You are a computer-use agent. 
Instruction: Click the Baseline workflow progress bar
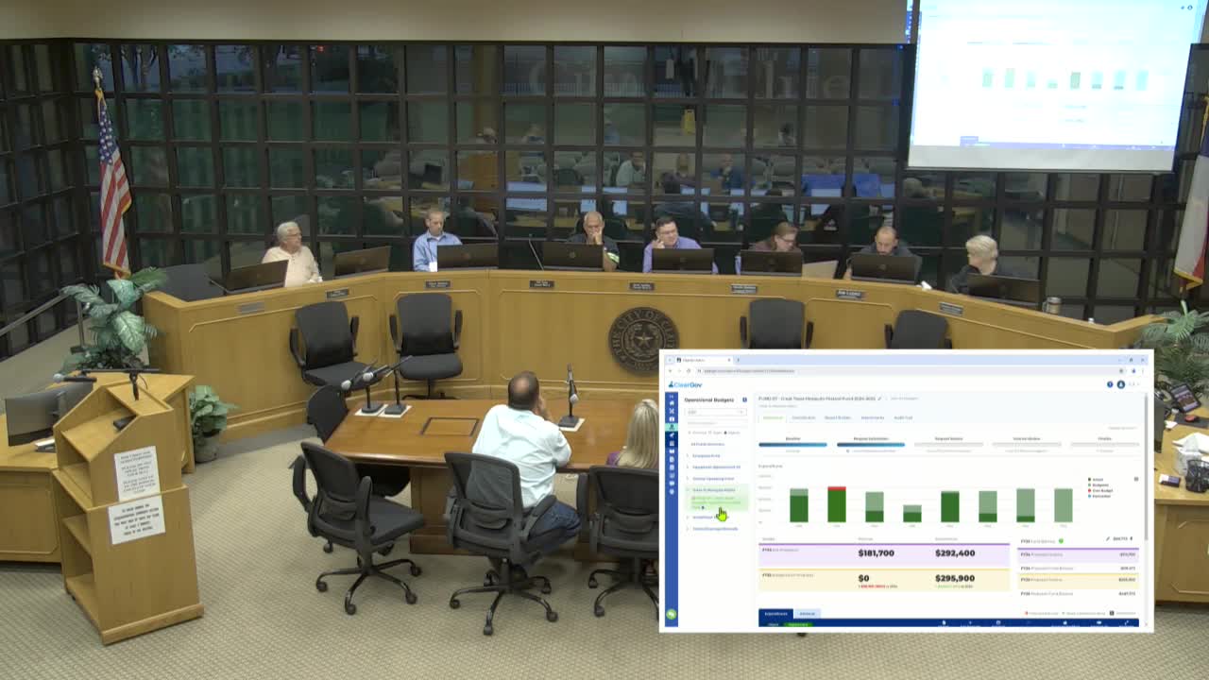(x=792, y=444)
